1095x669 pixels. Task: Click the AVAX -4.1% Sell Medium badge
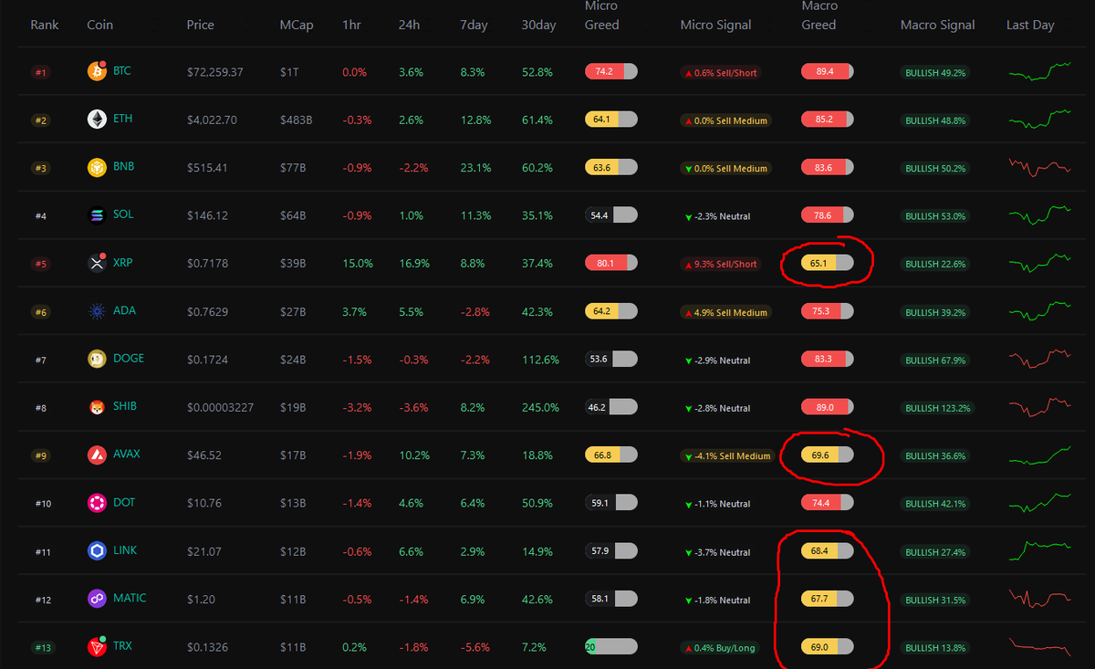click(x=726, y=455)
